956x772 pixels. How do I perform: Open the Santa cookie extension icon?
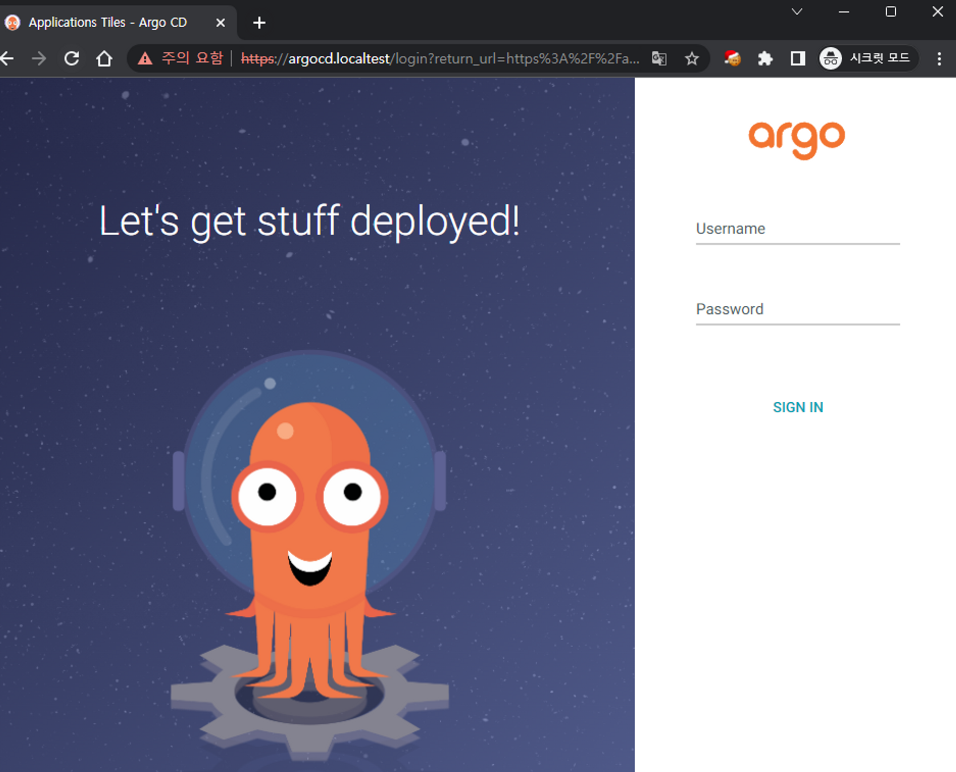tap(732, 59)
